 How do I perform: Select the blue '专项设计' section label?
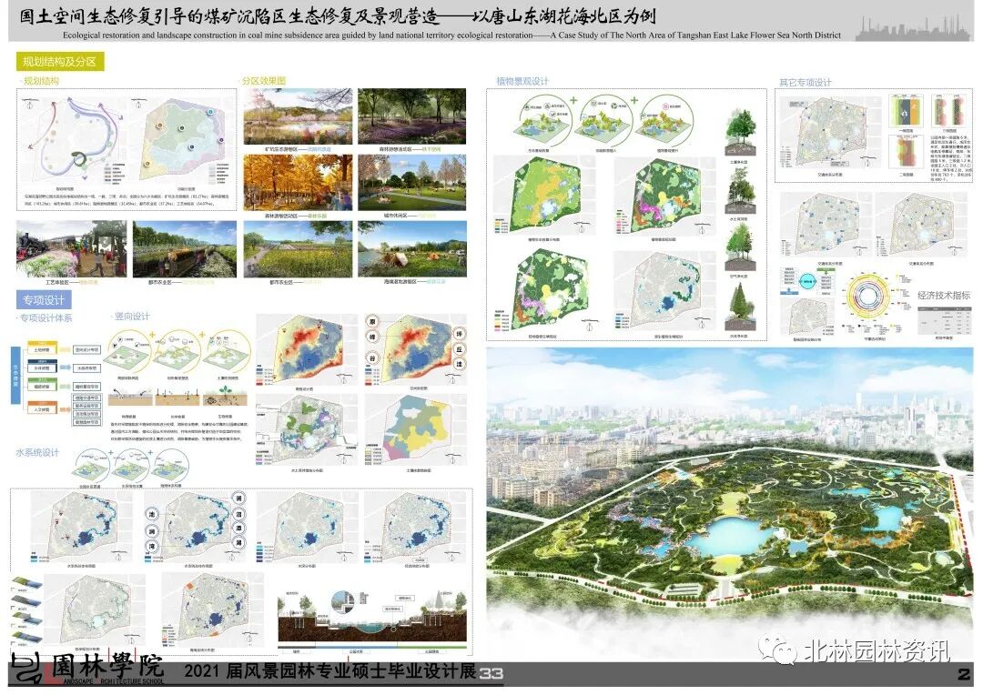[44, 299]
